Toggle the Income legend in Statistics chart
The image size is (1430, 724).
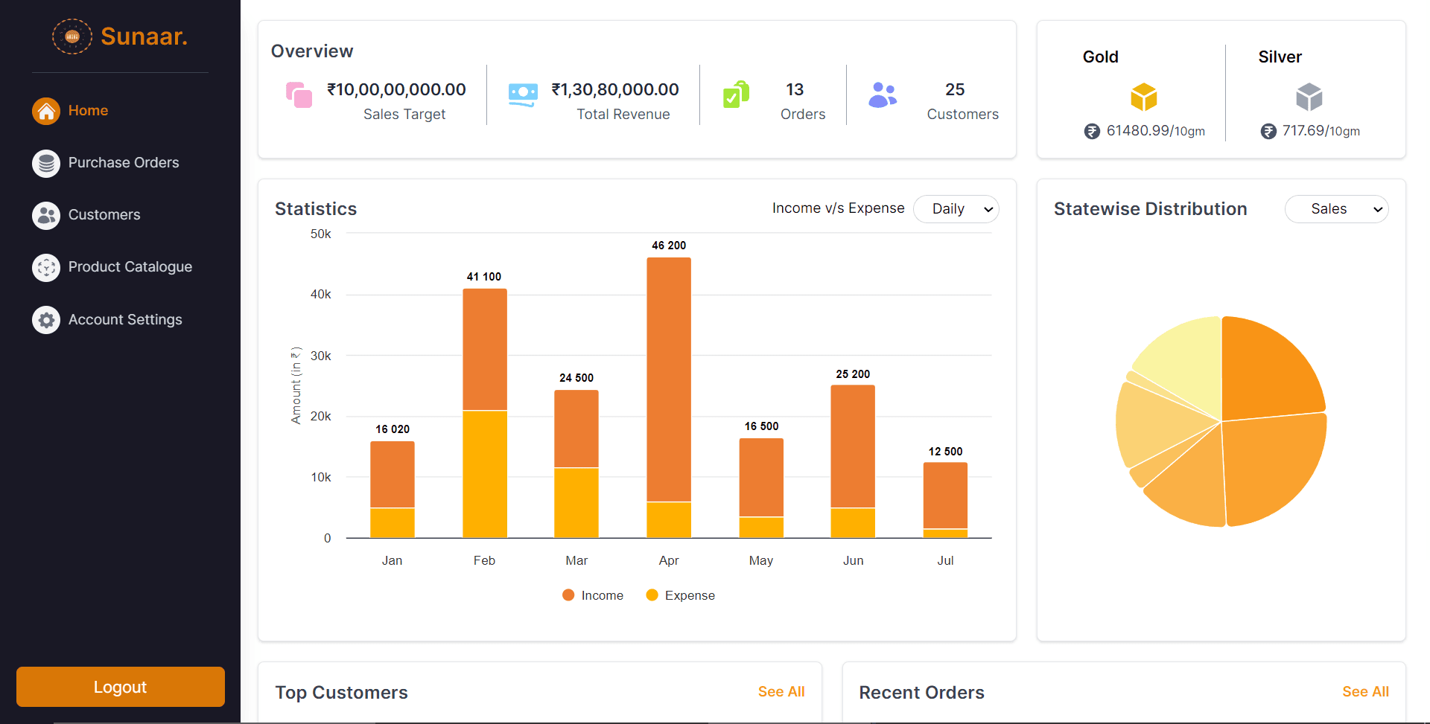point(592,595)
